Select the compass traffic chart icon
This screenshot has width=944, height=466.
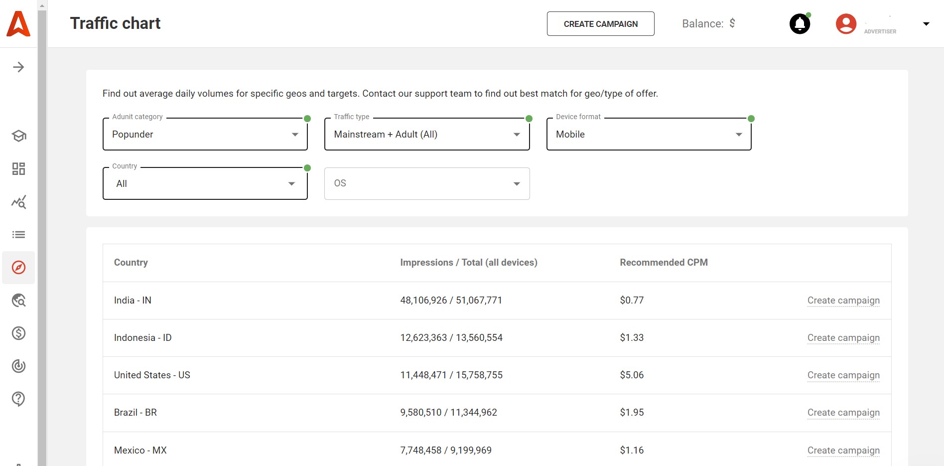click(18, 268)
